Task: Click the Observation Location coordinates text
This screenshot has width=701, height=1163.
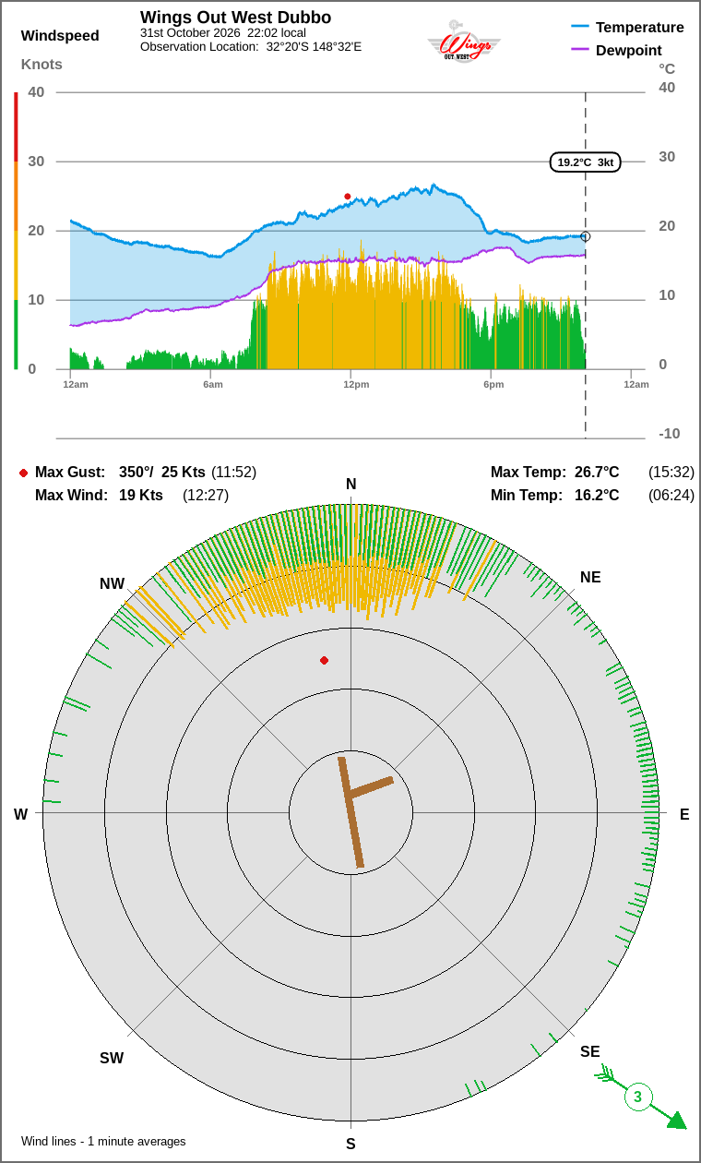Action: pos(251,46)
